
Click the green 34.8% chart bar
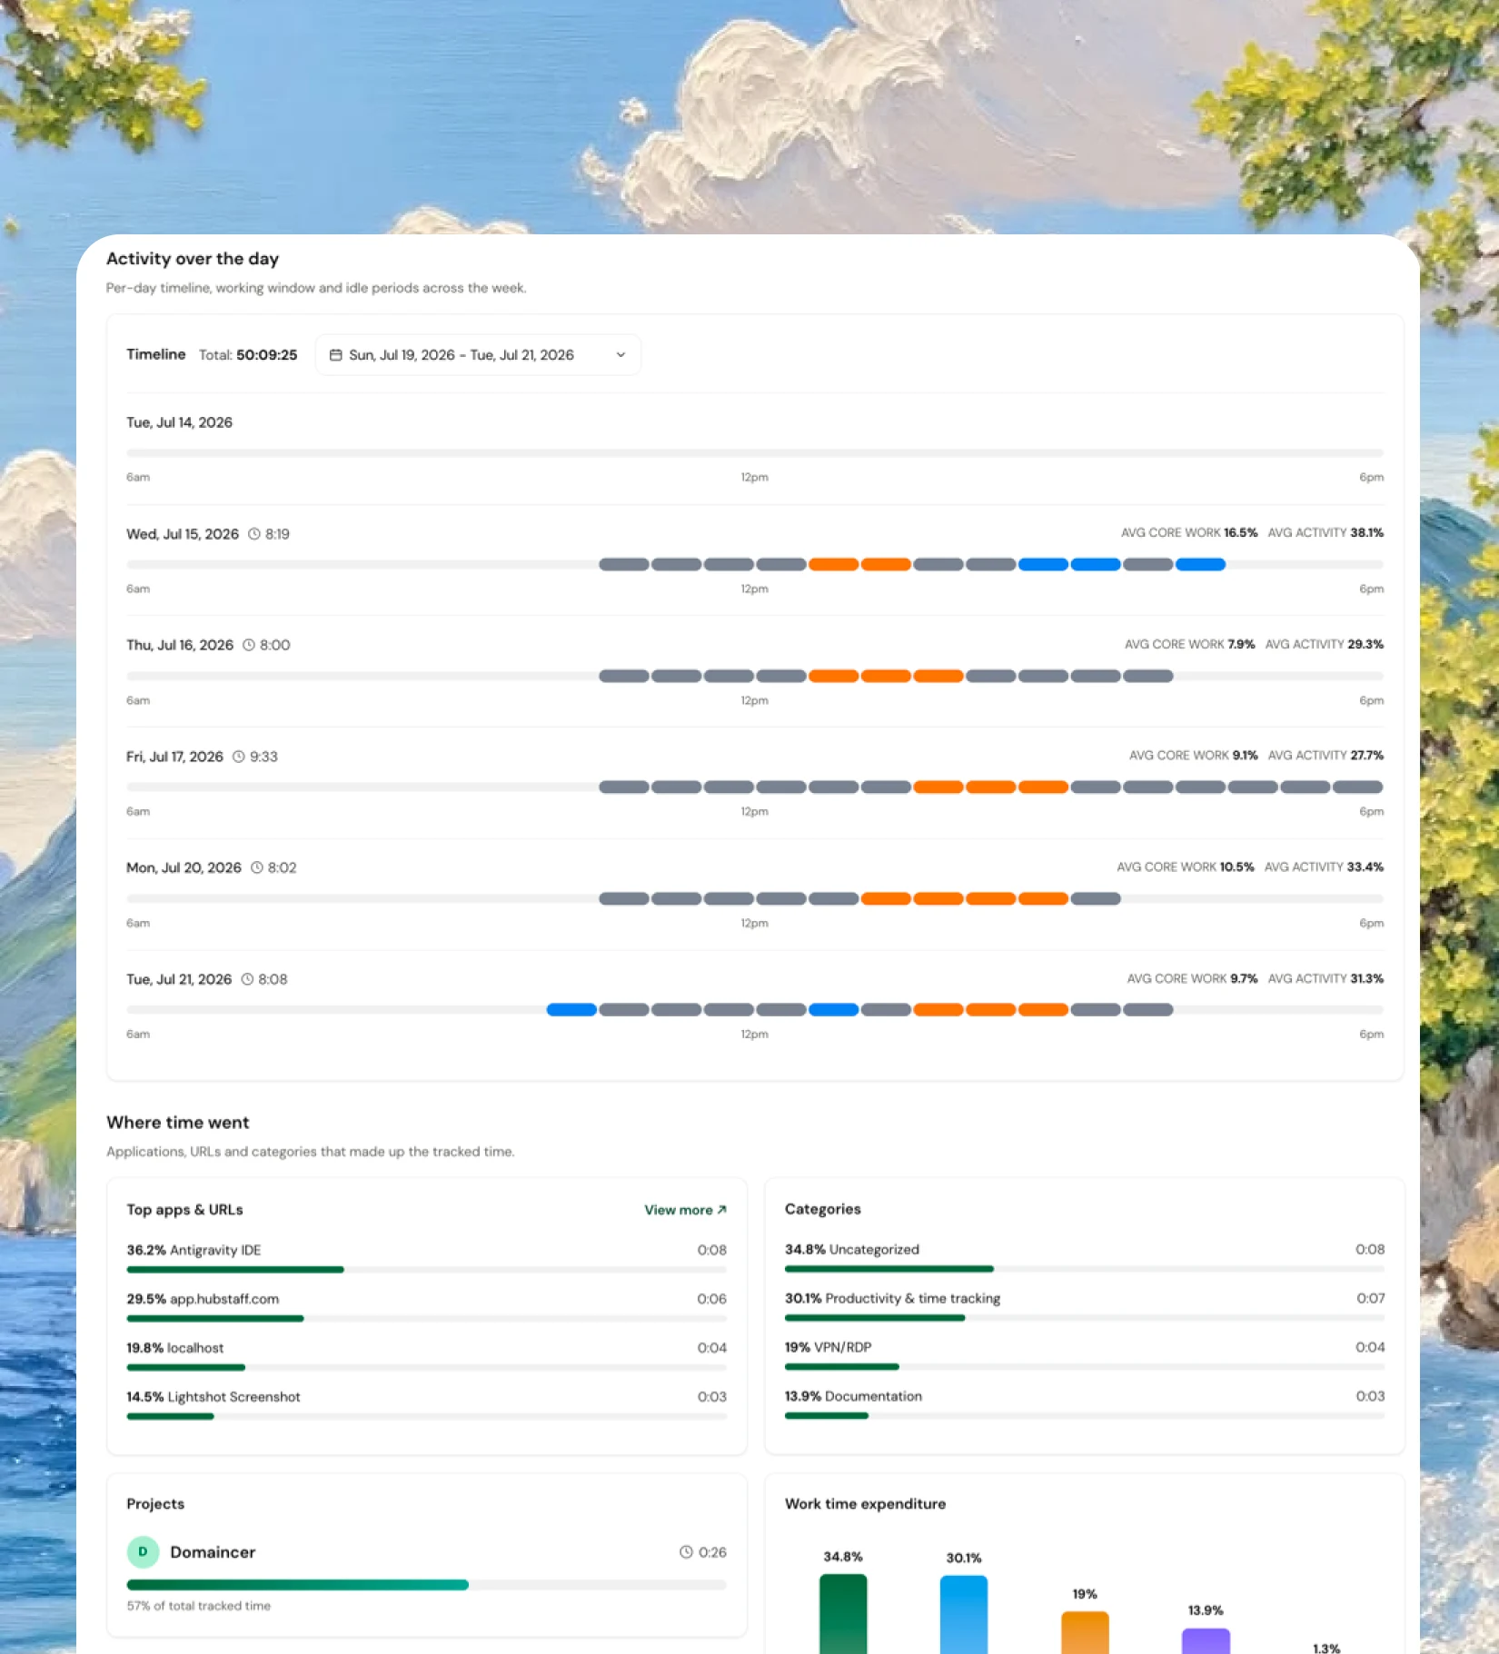(x=843, y=1614)
